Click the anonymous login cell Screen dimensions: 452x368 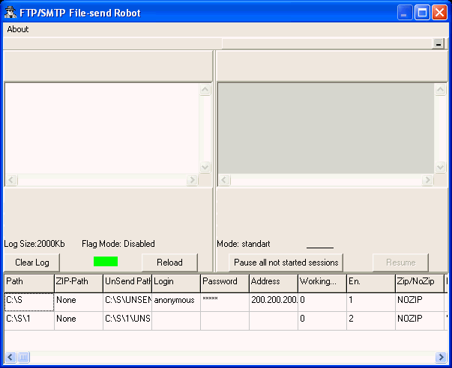pos(175,301)
